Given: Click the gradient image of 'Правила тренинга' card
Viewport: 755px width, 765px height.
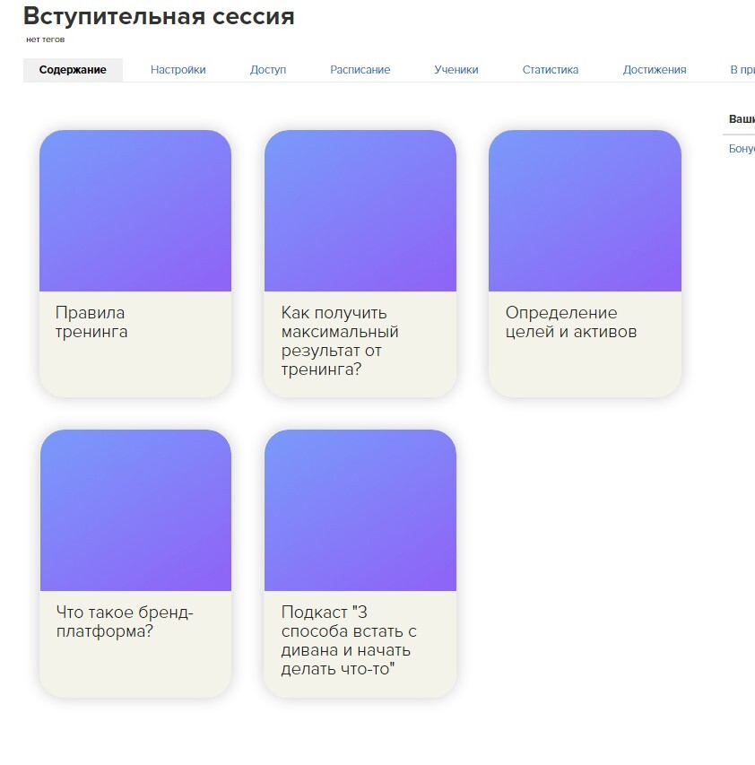Looking at the screenshot, I should click(x=135, y=211).
